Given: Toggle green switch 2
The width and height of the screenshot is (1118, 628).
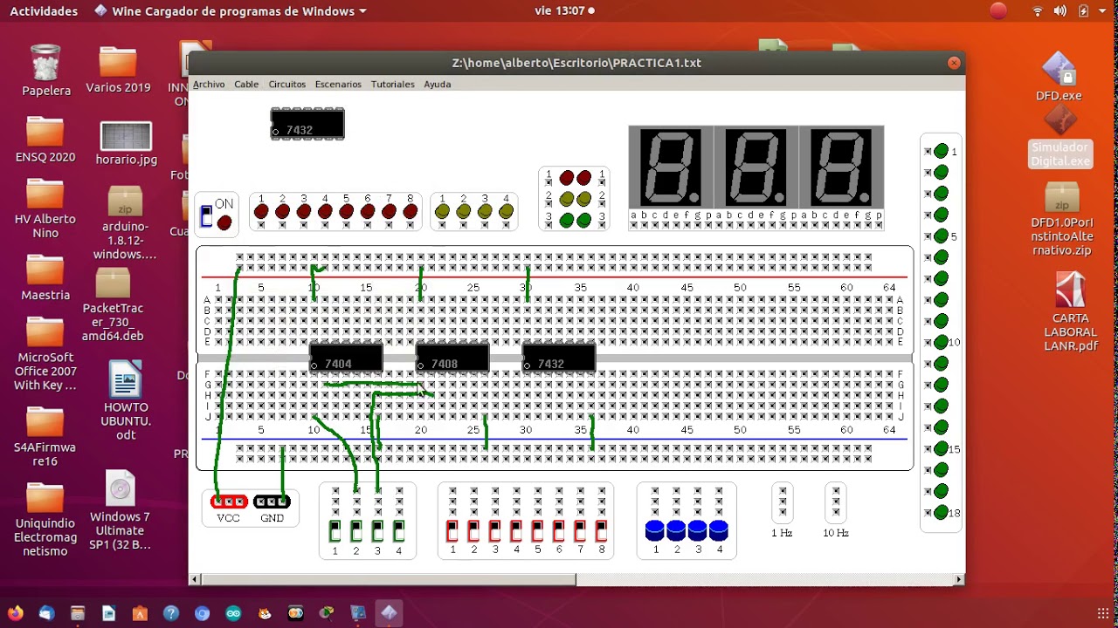Looking at the screenshot, I should [356, 530].
